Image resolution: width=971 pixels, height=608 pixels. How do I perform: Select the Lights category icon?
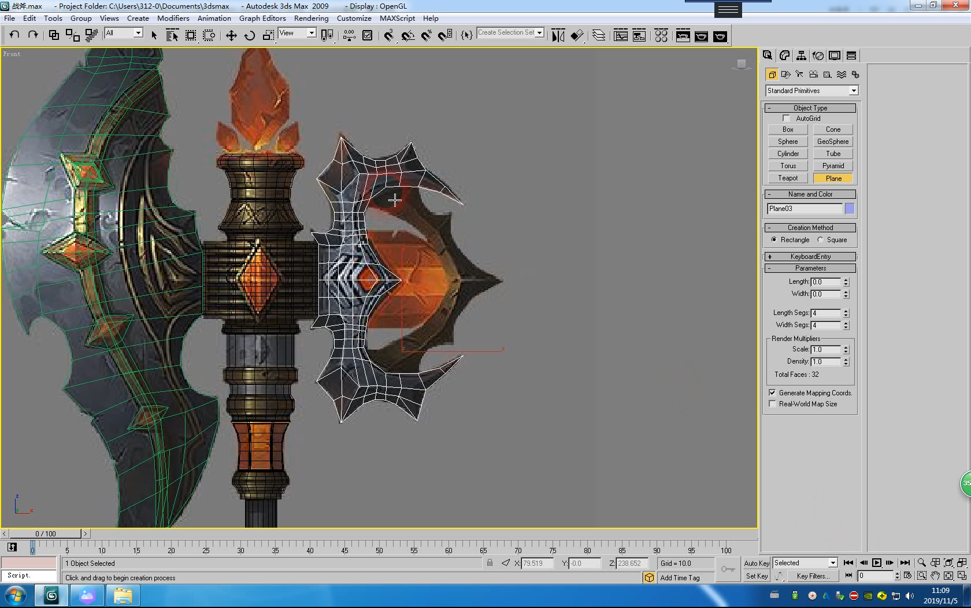pyautogui.click(x=799, y=75)
